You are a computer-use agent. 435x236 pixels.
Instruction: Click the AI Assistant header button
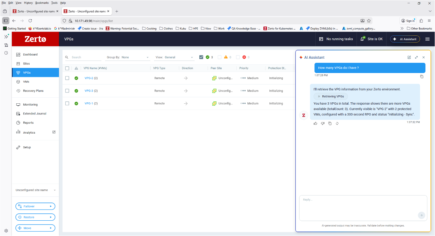pos(405,39)
